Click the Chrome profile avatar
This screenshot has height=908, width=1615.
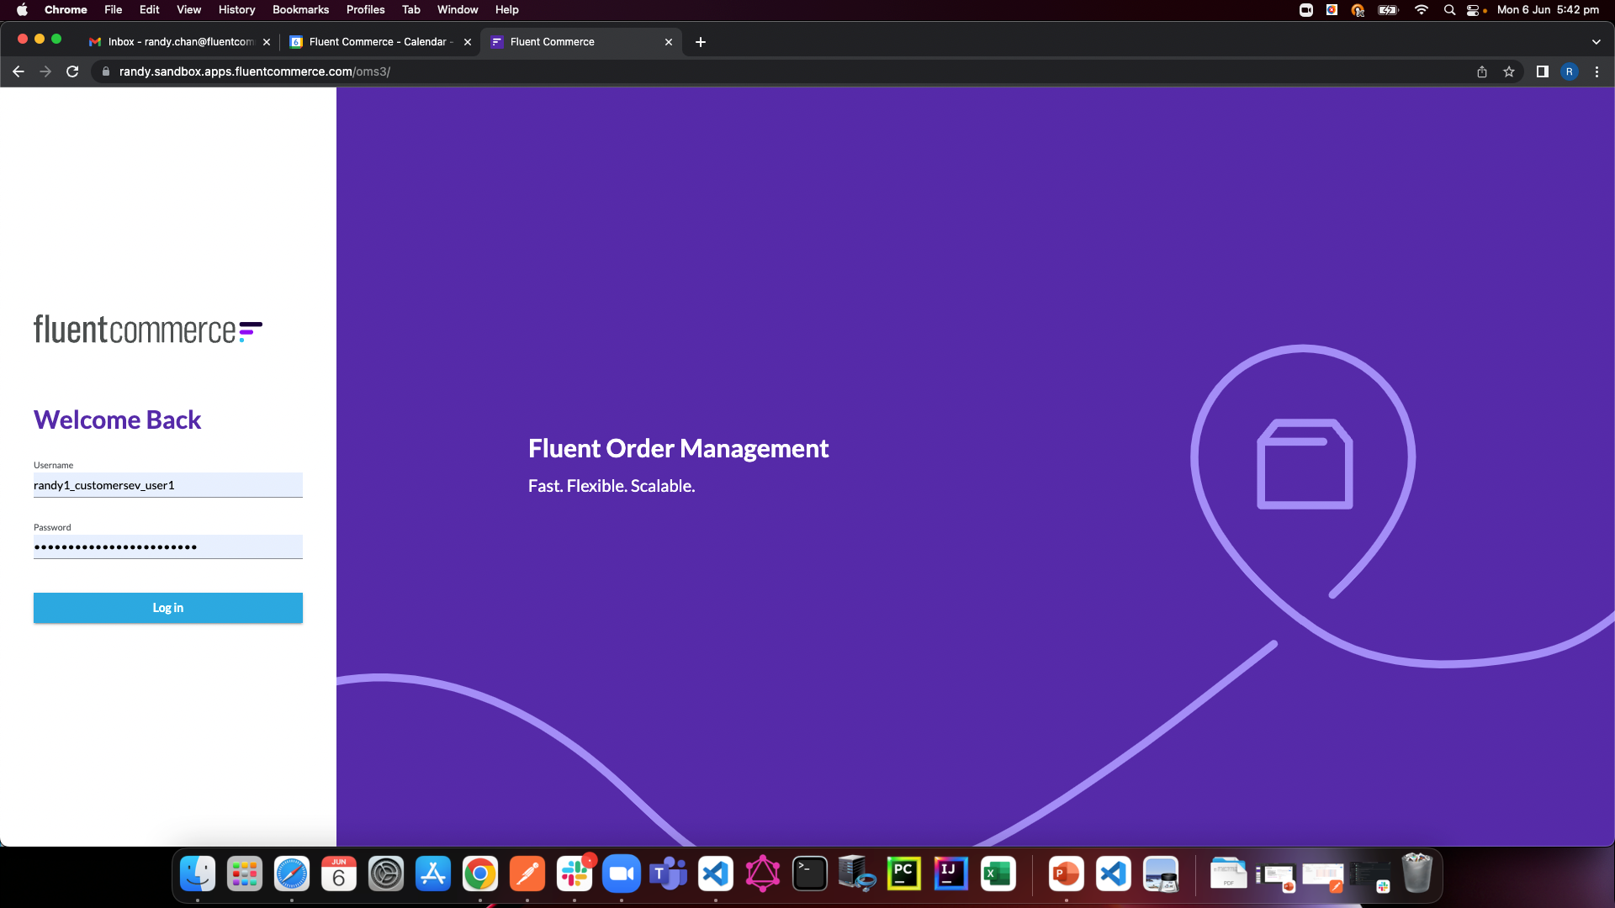click(x=1569, y=71)
